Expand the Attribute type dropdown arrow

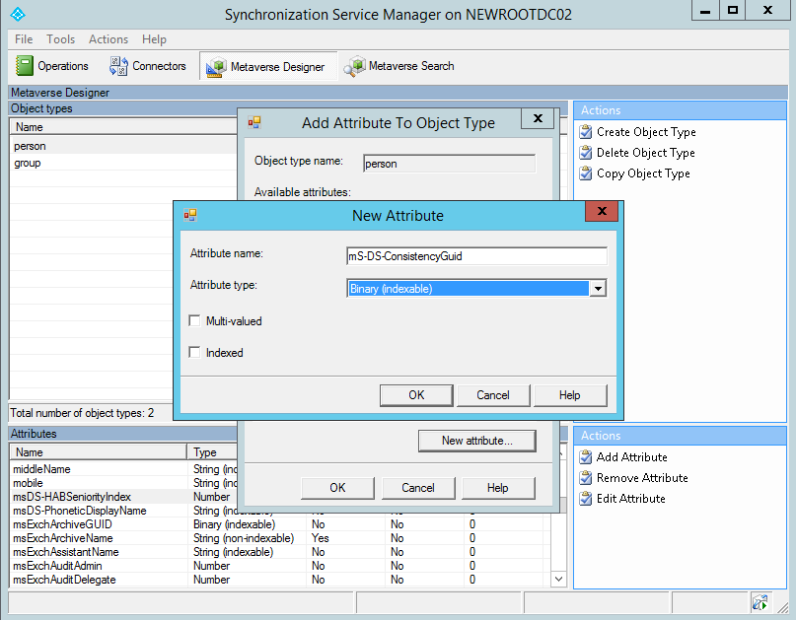click(x=598, y=289)
